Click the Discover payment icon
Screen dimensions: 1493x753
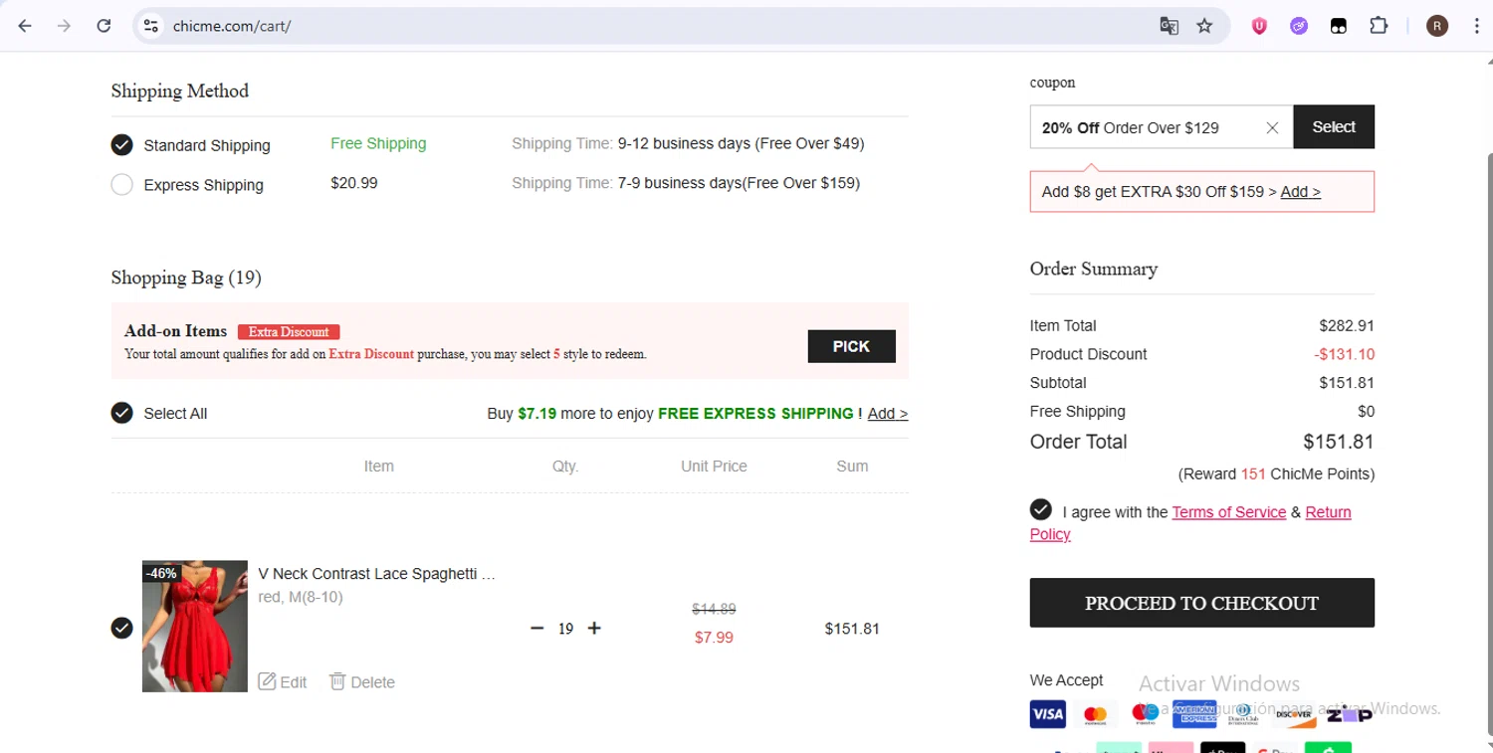click(1294, 714)
